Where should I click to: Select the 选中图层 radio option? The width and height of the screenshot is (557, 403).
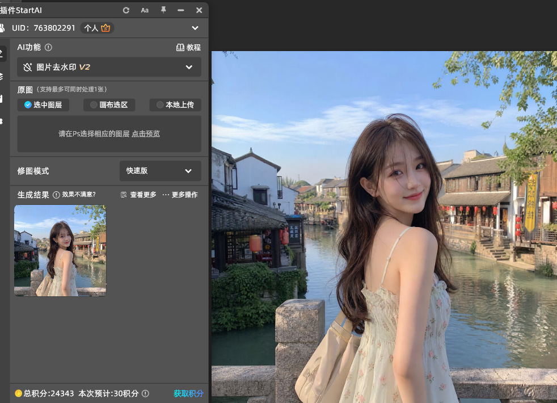tap(43, 105)
